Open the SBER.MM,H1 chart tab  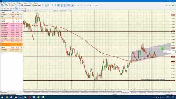click(37, 92)
